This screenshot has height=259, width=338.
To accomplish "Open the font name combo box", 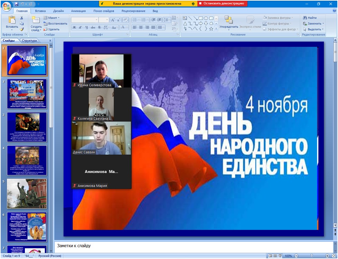I will (x=84, y=20).
